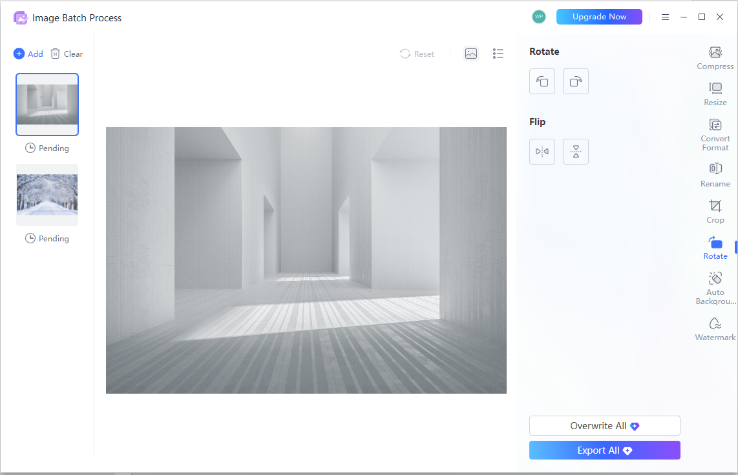Select the Rotate tool in sidebar
The image size is (738, 475).
(x=715, y=248)
